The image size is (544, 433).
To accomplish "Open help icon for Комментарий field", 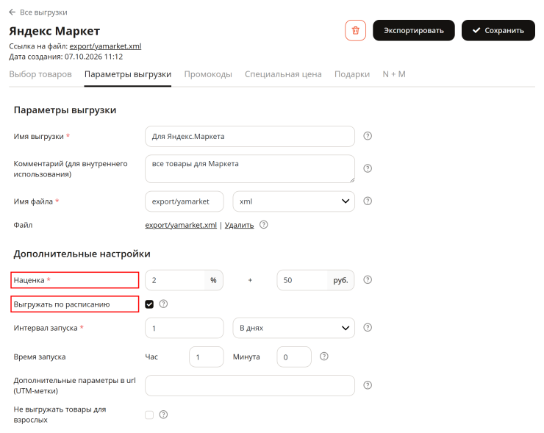I will [x=368, y=168].
